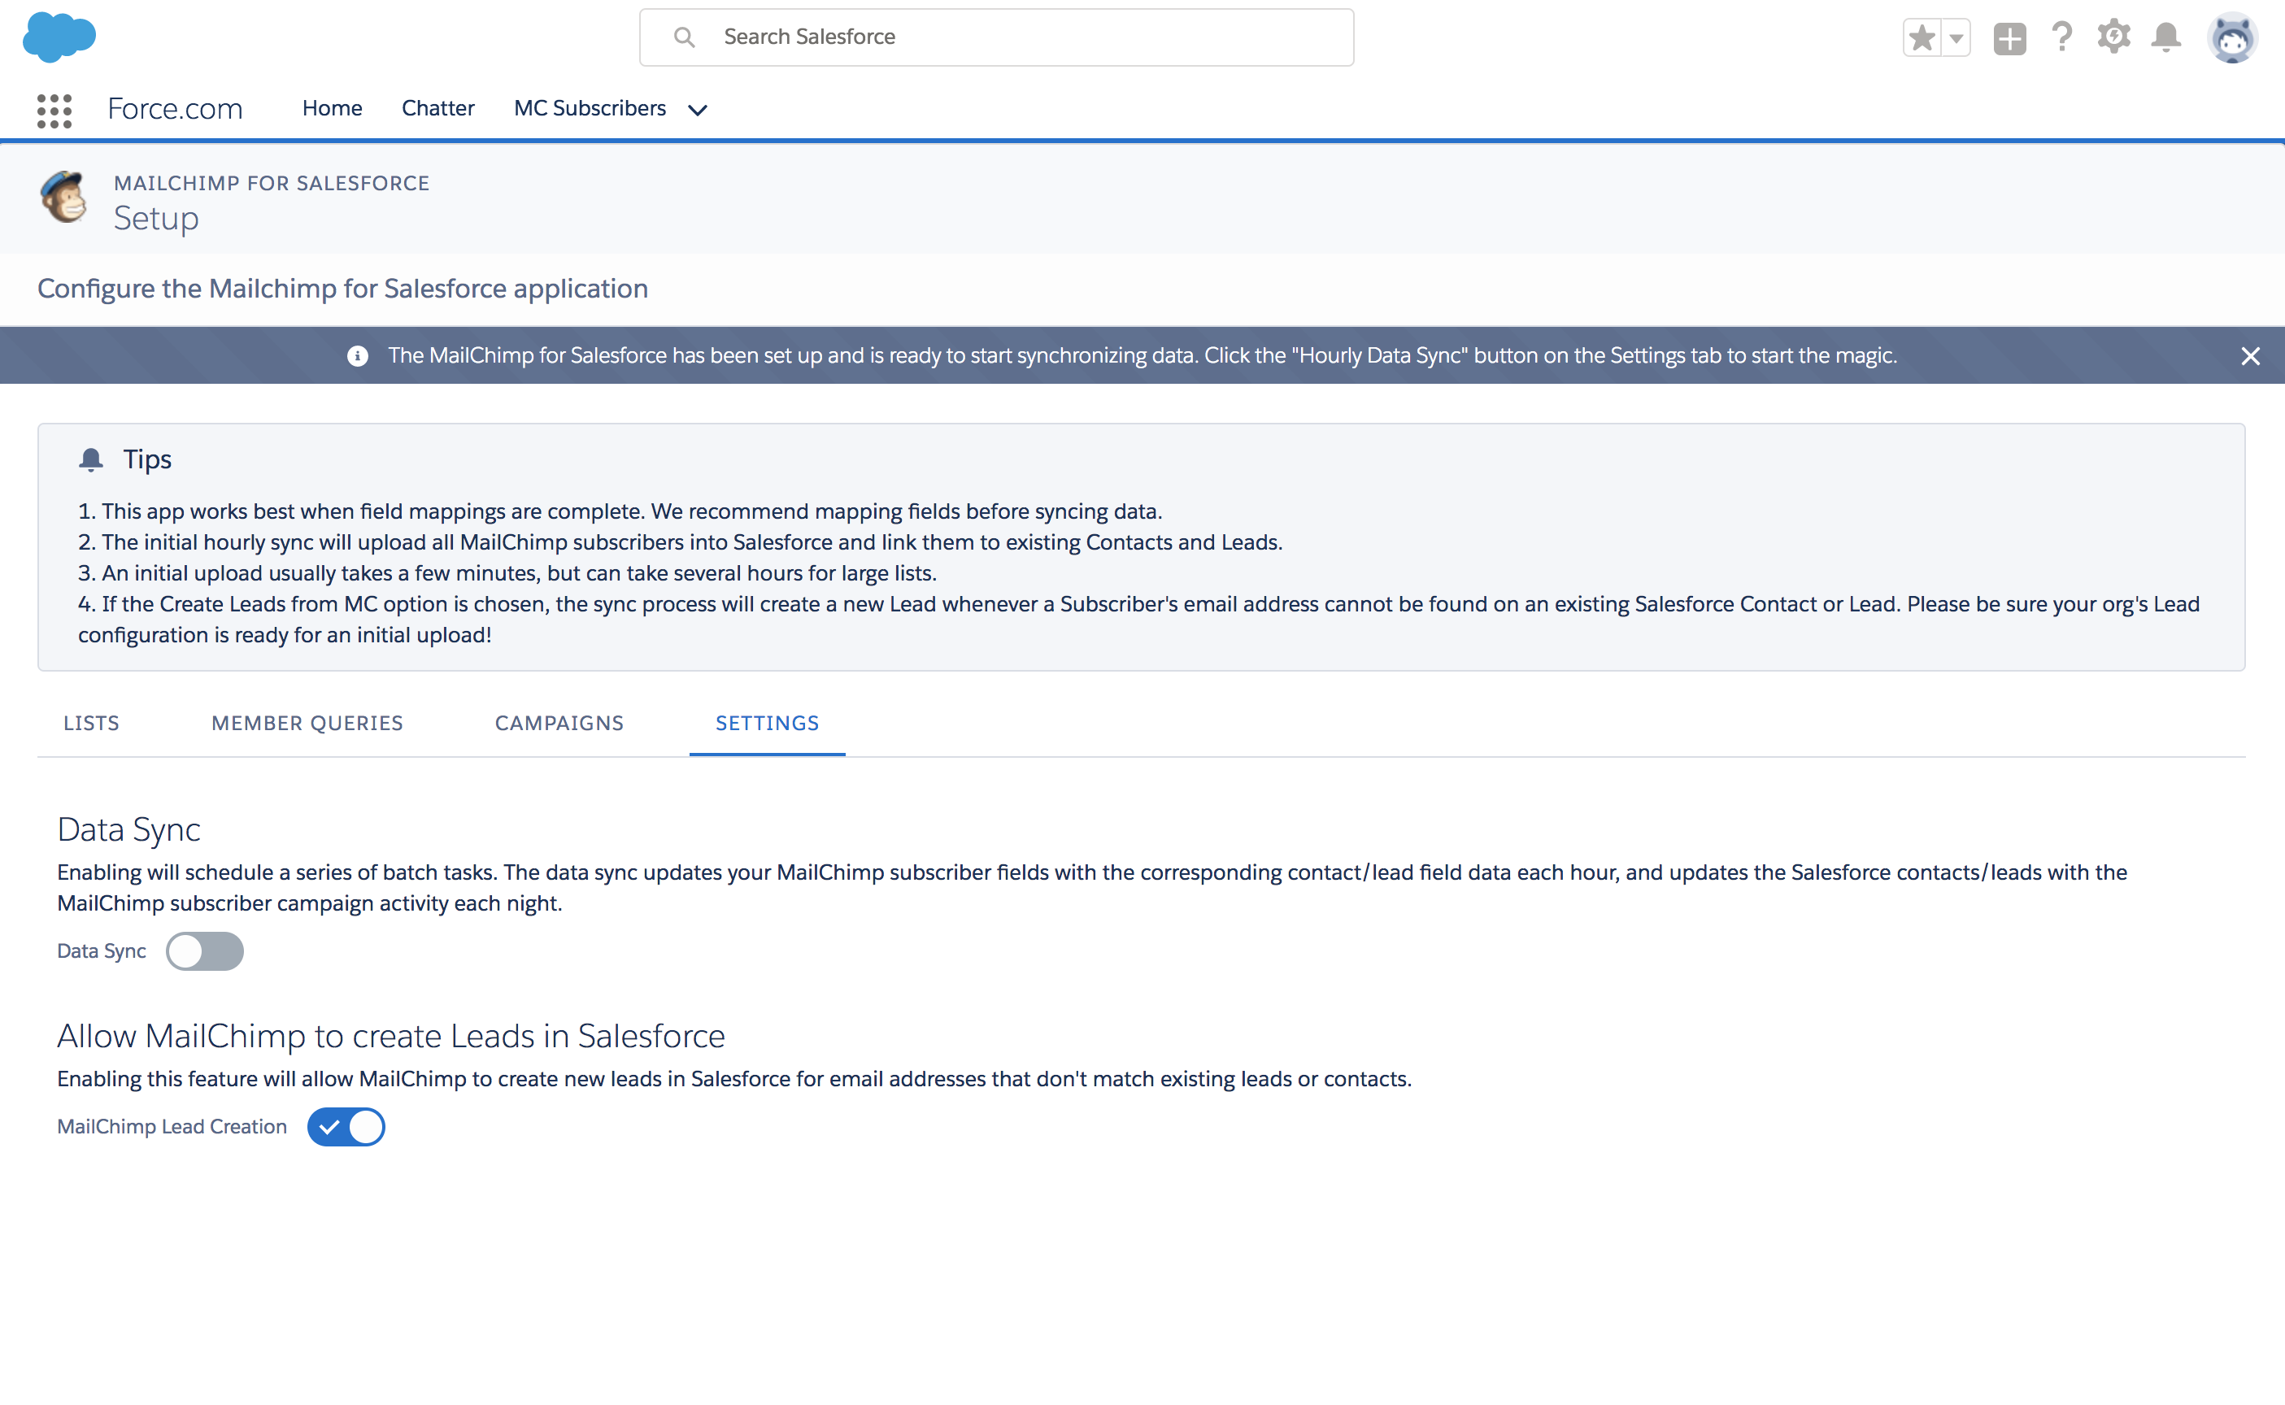Expand the MC Subscribers chevron menu
This screenshot has height=1405, width=2285.
coord(698,110)
